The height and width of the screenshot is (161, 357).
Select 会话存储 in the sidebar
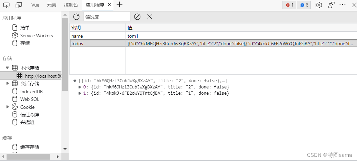click(30, 84)
